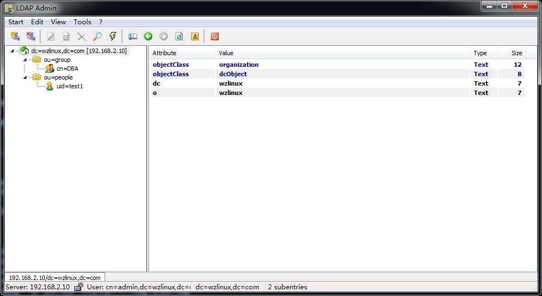
Task: Open the Edit menu
Action: 37,22
